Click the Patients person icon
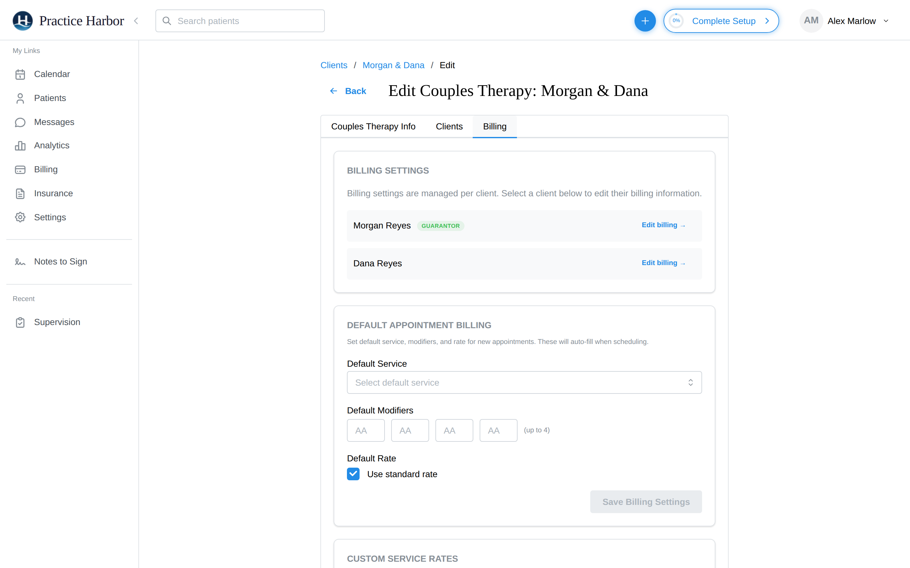Screen dimensions: 910x568 click(x=20, y=98)
